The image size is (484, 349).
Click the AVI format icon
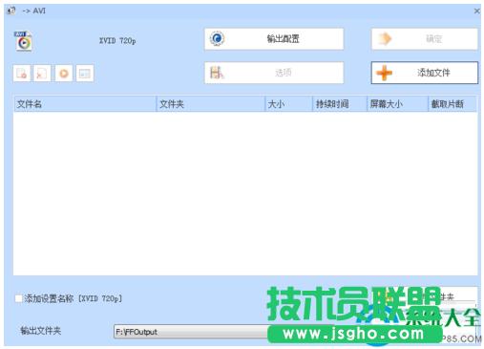click(x=23, y=41)
